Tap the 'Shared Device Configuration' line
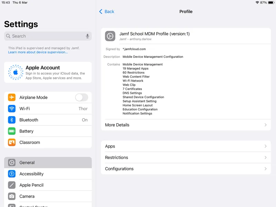 143,97
